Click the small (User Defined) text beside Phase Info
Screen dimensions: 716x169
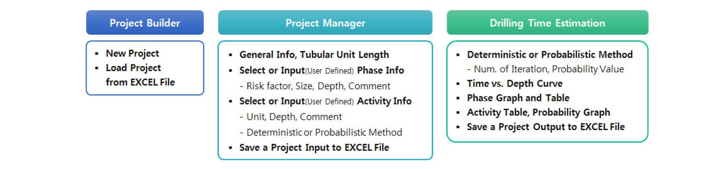[329, 71]
